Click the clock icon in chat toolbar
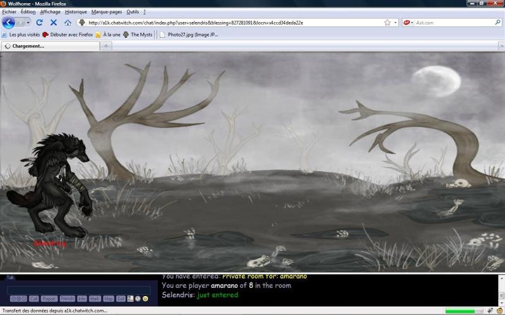 [138, 299]
